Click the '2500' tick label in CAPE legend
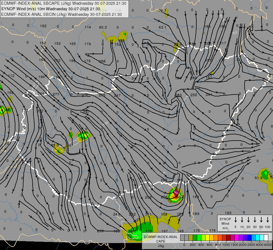The width and height of the screenshot is (273, 250). 251,245
